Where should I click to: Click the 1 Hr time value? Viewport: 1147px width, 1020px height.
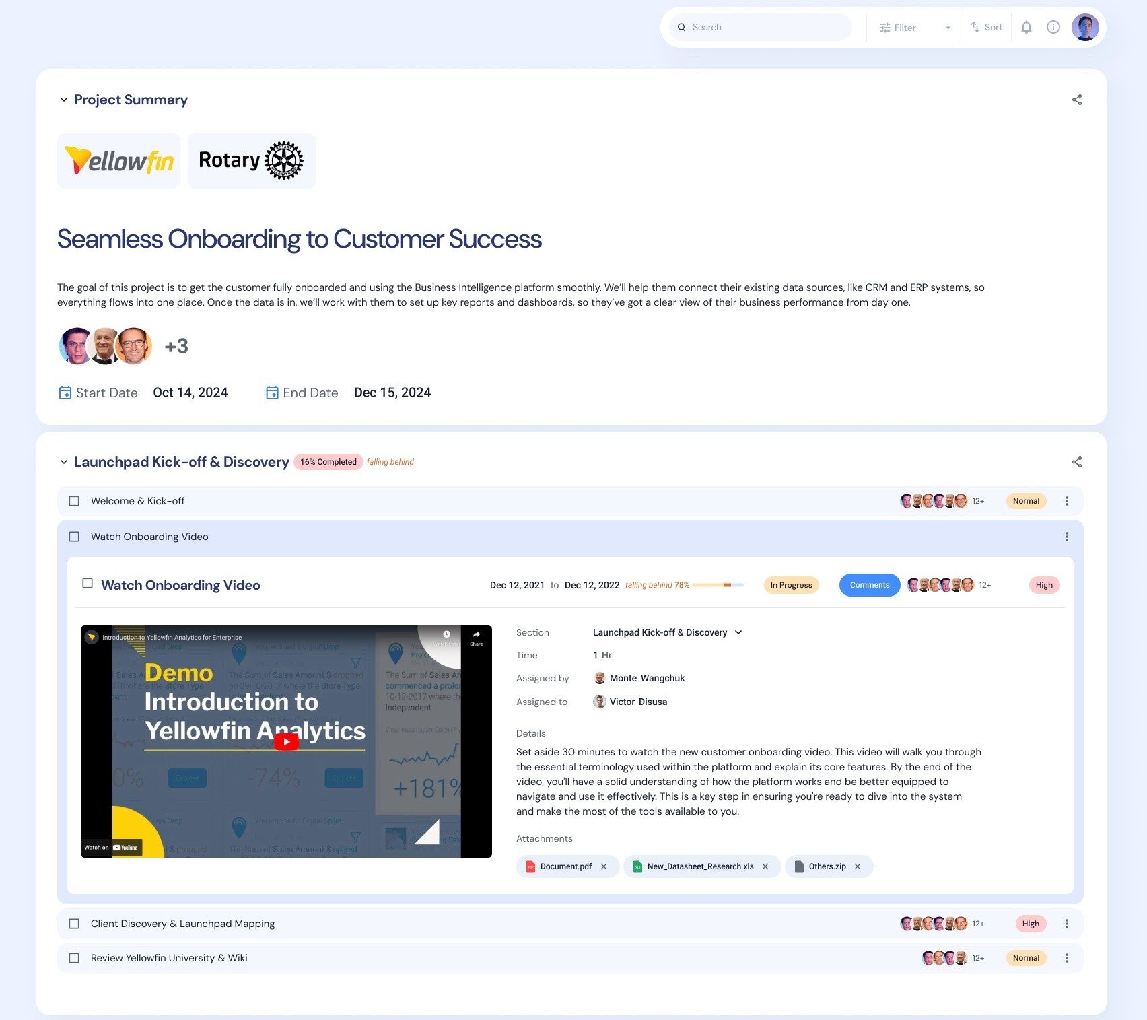(x=602, y=655)
